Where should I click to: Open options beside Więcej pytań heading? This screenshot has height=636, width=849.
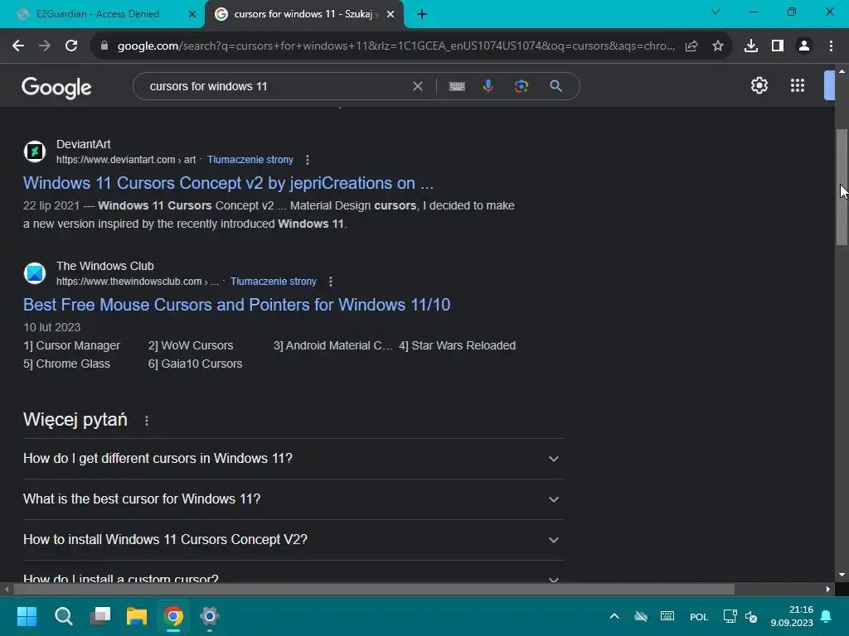pyautogui.click(x=147, y=421)
